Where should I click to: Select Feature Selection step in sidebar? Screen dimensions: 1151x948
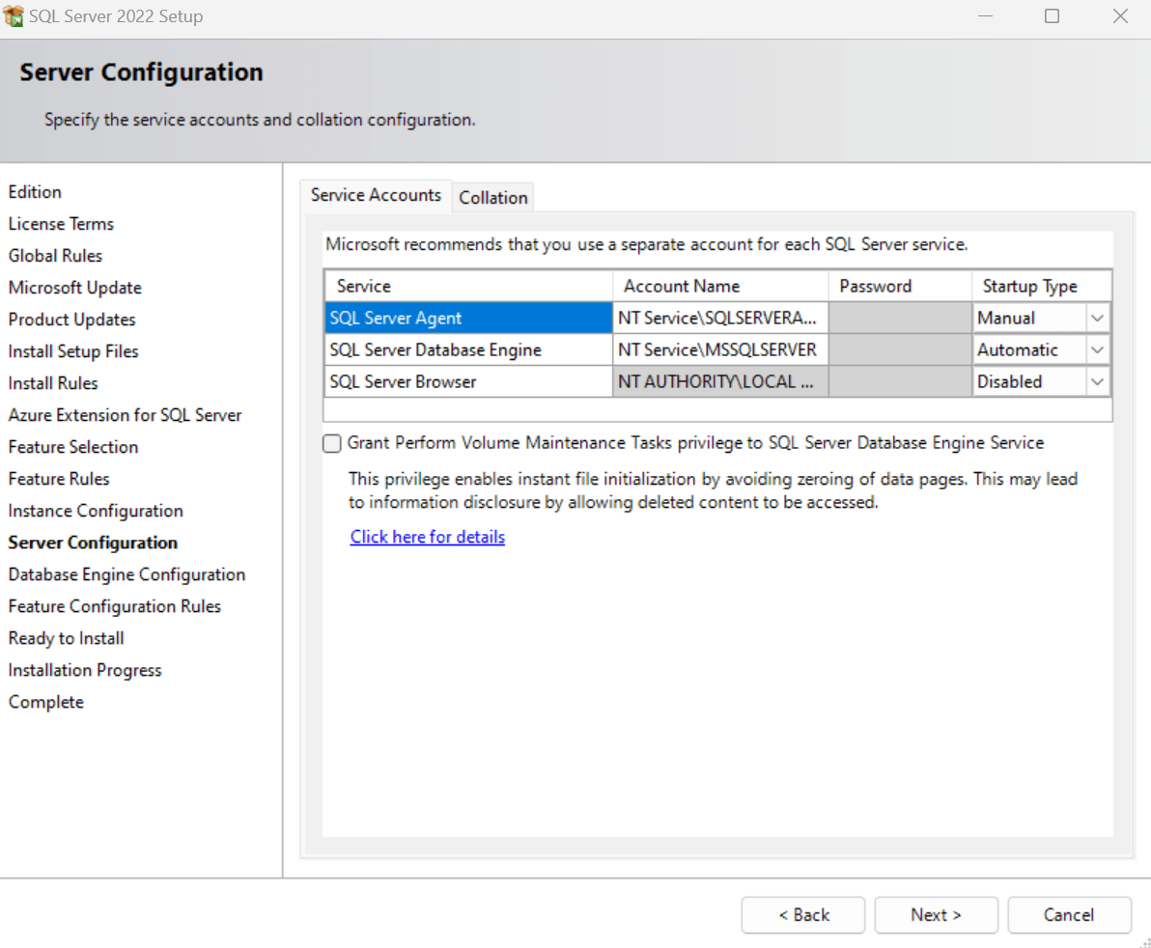[73, 447]
